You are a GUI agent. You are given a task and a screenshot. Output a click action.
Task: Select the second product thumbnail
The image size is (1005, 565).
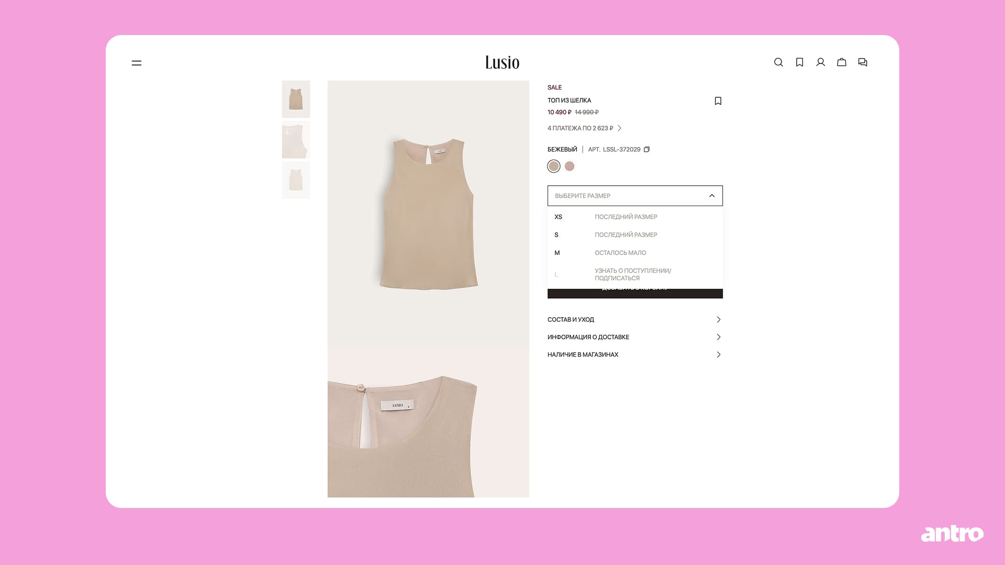(296, 140)
